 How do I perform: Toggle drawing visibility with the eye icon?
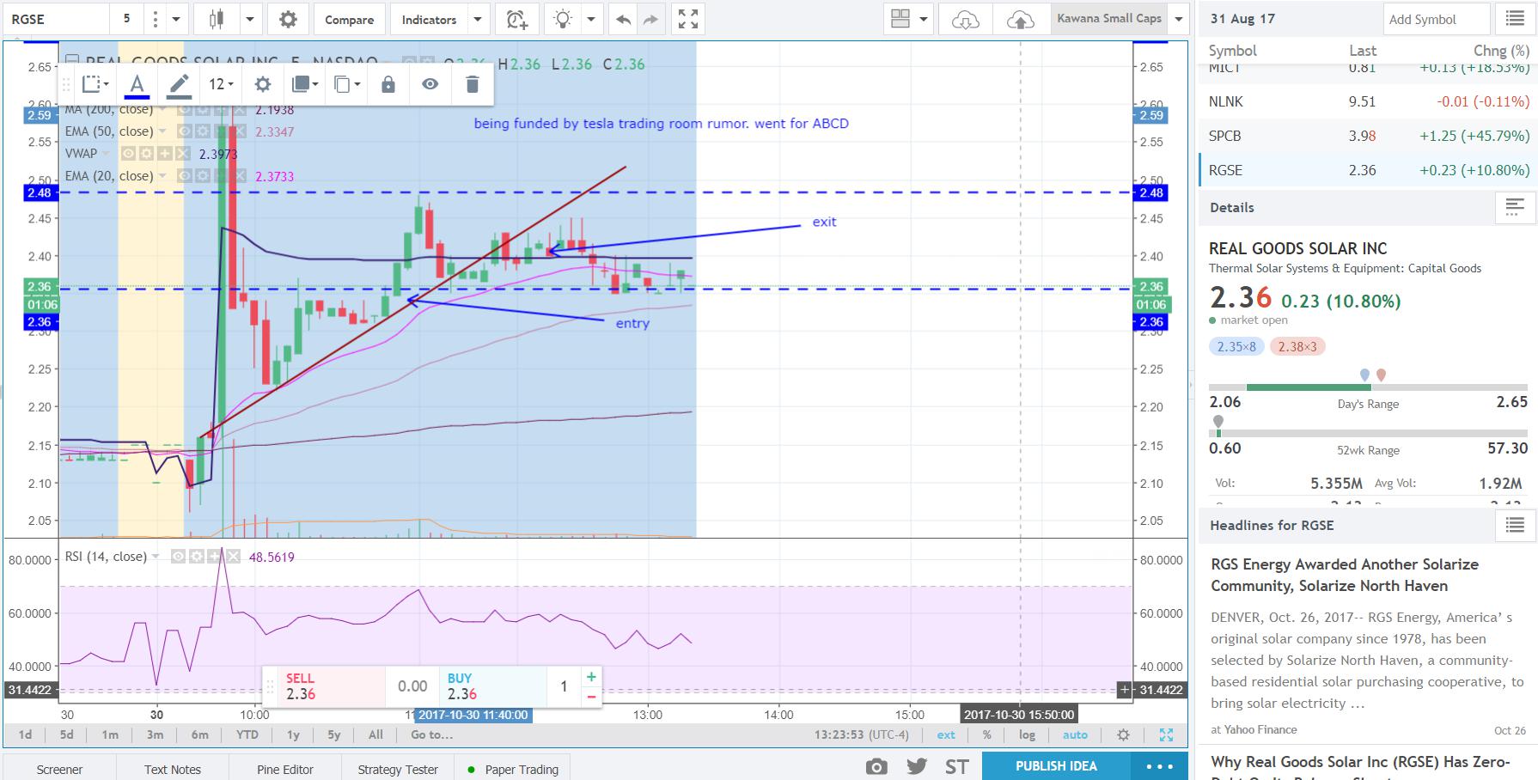(430, 84)
